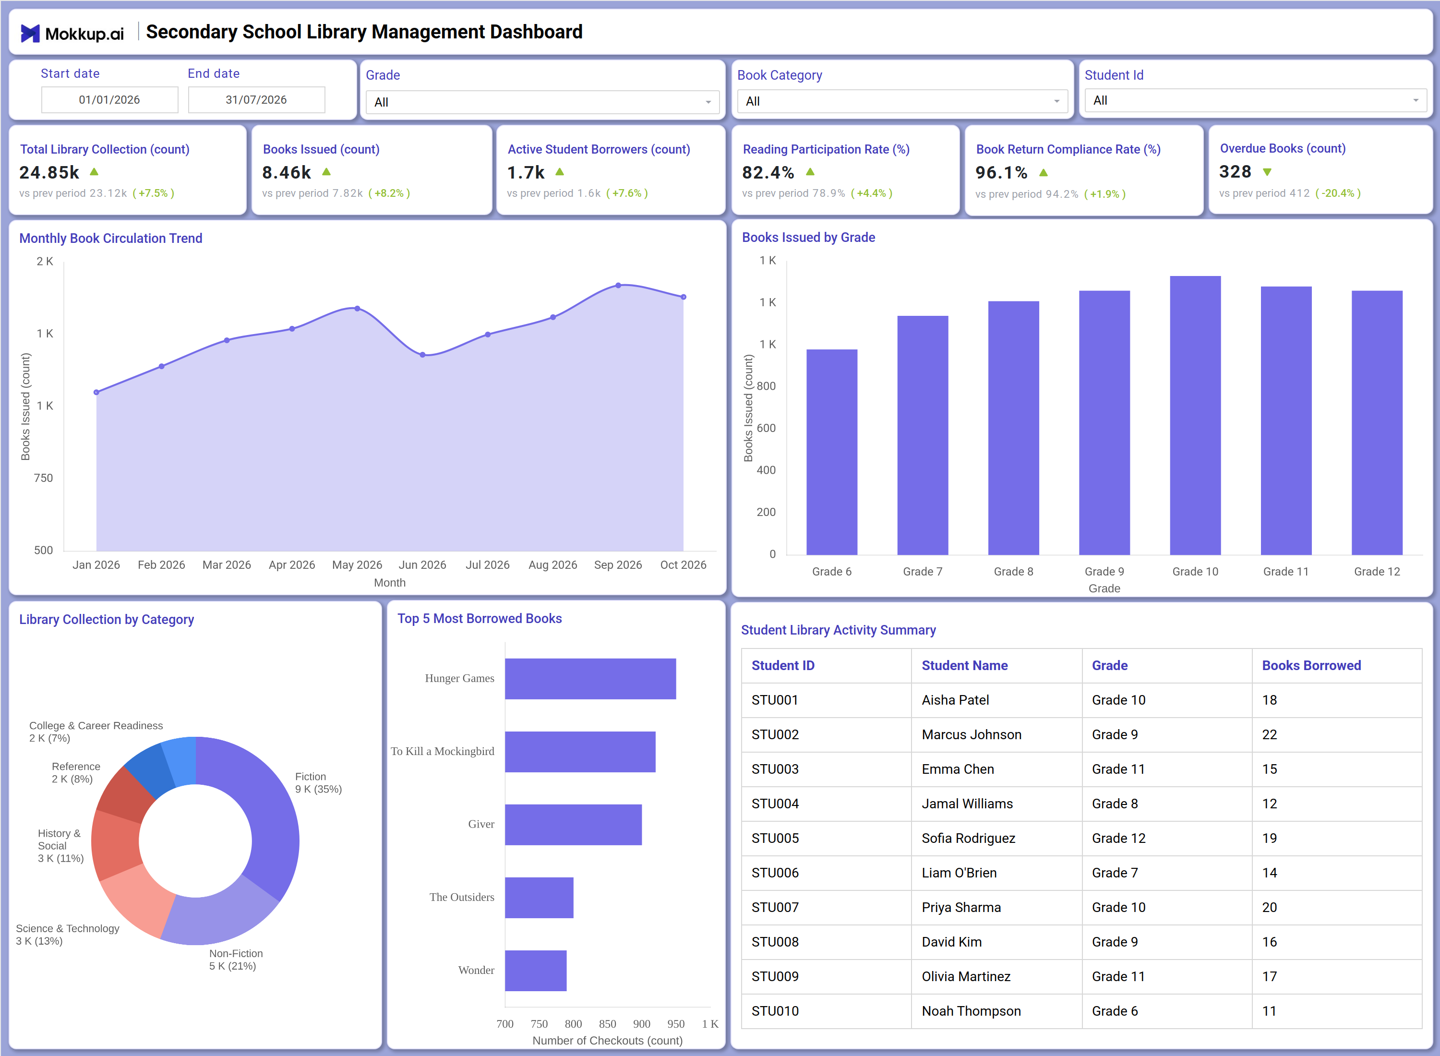Click the Reading Participation Rate (%) title

tap(827, 149)
